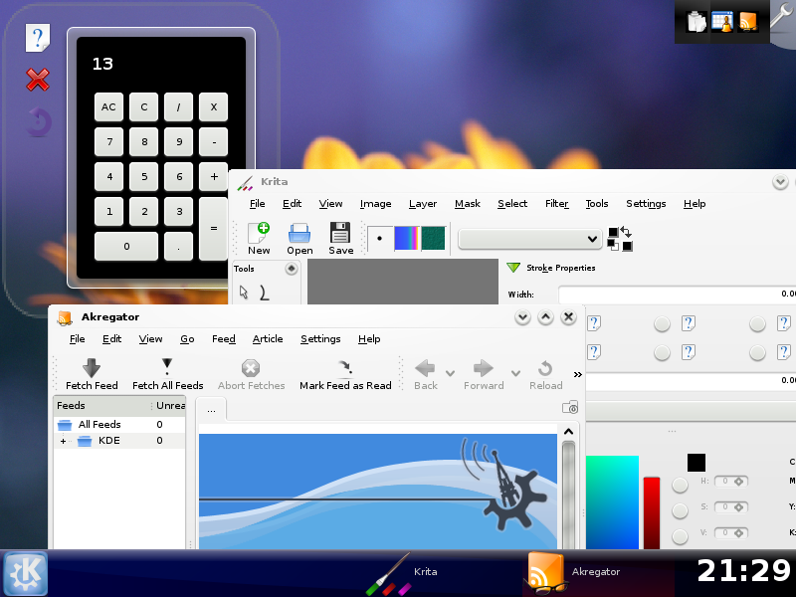This screenshot has height=597, width=796.
Task: Open the empty combo box in Krita toolbar
Action: tap(529, 239)
